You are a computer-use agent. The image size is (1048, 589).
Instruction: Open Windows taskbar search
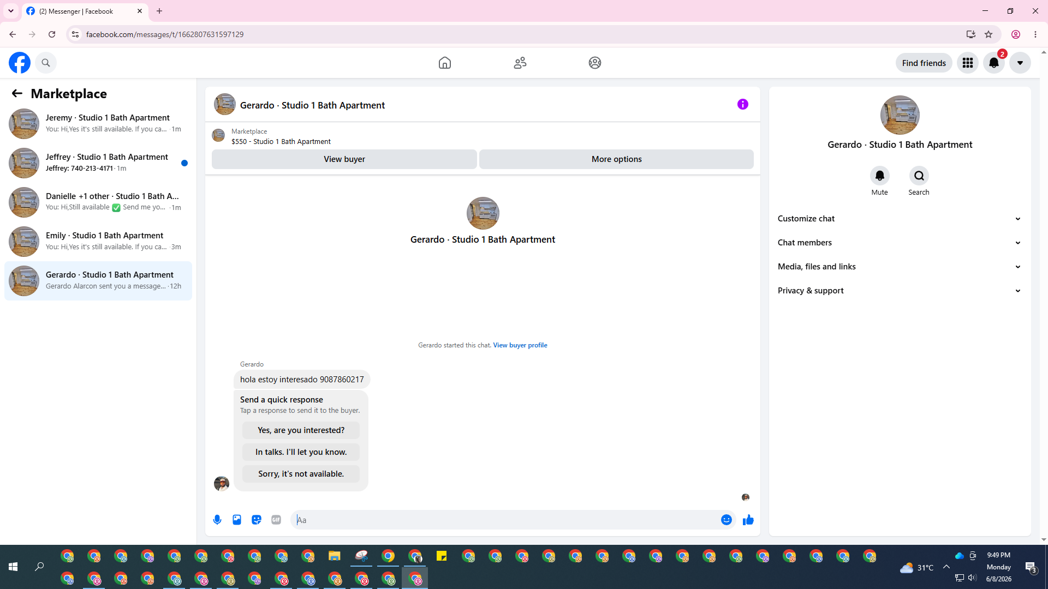coord(39,567)
